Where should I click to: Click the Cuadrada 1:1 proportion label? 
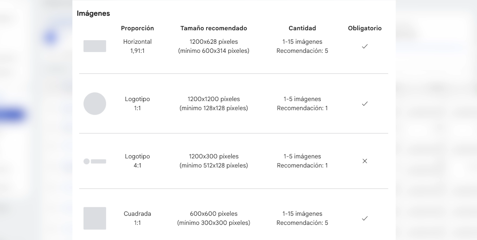pos(137,218)
